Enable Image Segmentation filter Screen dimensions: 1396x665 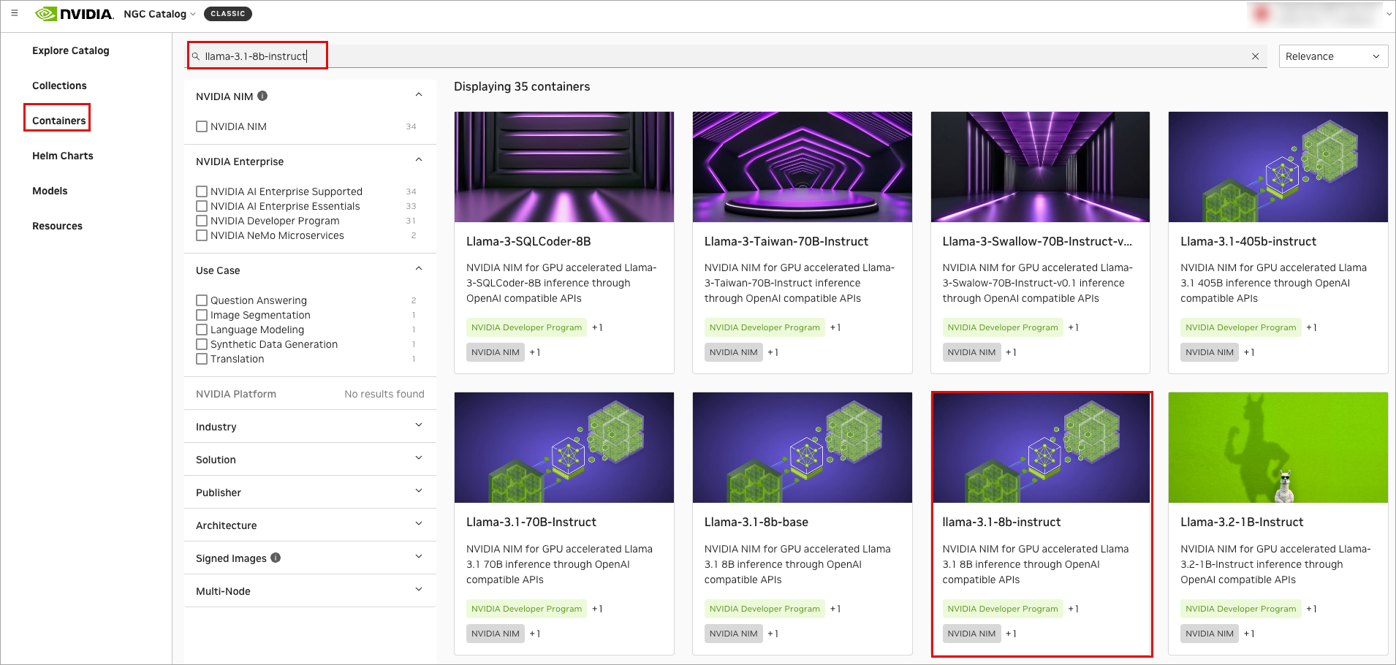tap(202, 315)
